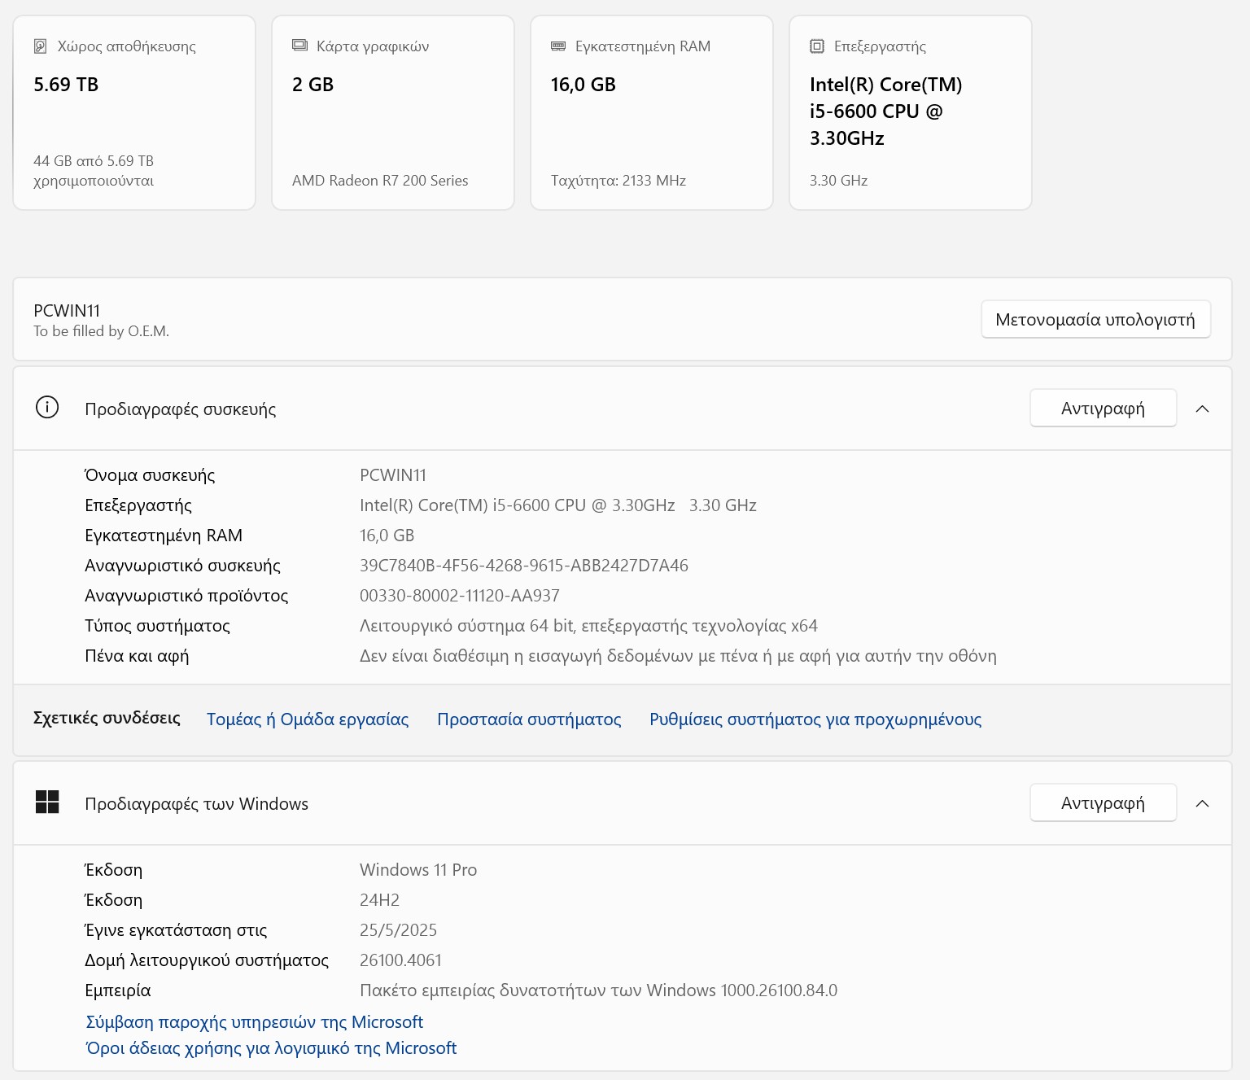Open the Προστασία συστήματος link
This screenshot has height=1080, width=1250.
pos(529,719)
